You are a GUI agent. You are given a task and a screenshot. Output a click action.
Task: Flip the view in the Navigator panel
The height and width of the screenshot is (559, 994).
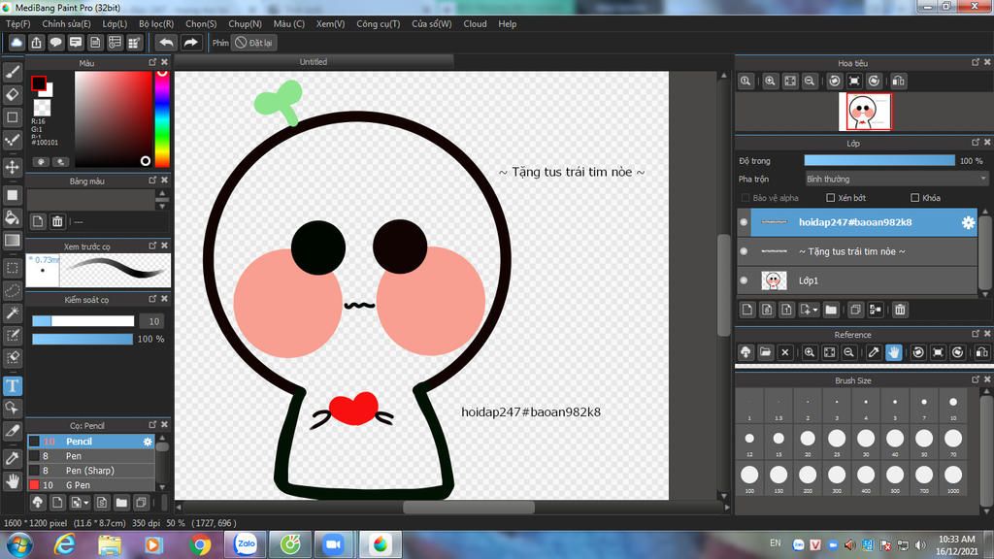[x=898, y=82]
